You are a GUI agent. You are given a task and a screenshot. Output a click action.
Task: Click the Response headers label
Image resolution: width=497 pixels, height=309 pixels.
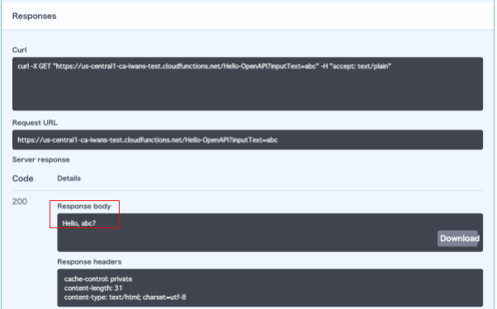pyautogui.click(x=89, y=262)
